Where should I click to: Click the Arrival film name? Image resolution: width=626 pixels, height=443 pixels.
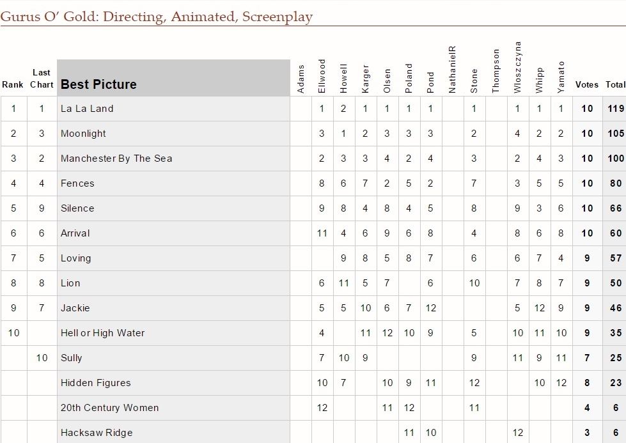pos(75,233)
